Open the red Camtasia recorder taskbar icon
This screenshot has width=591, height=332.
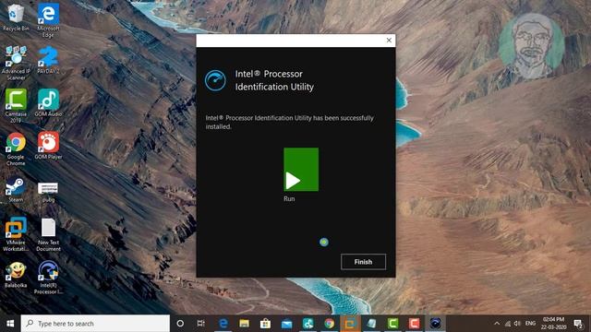tap(414, 324)
